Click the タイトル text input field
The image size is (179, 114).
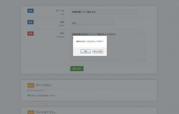coord(104,12)
